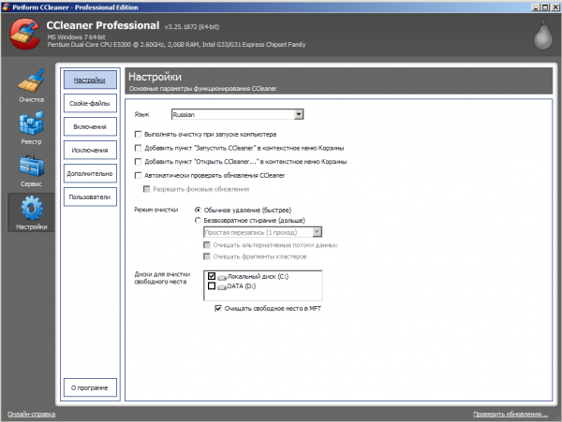Open the Реестр registry cubes icon
562x422 pixels.
pyautogui.click(x=32, y=124)
